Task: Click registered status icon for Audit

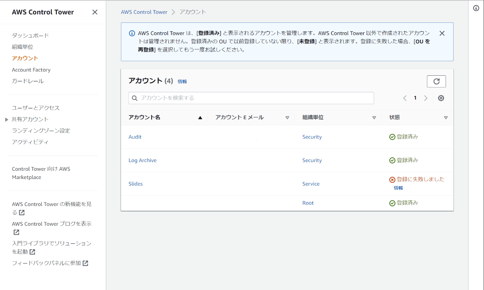Action: pyautogui.click(x=392, y=137)
